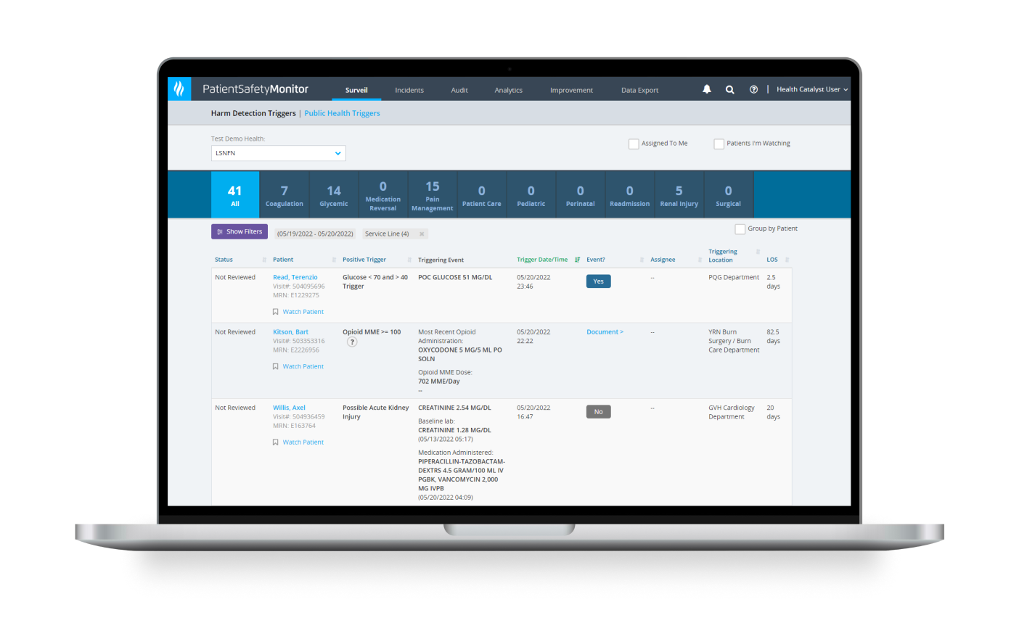Select the Surgical tile
Viewport: 1019px width, 631px height.
[x=729, y=194]
